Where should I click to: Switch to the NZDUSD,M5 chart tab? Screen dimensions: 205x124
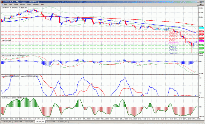63,122
